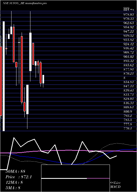Click the 978.03 price axis label
This screenshot has width=137, height=192.
(x=129, y=15)
